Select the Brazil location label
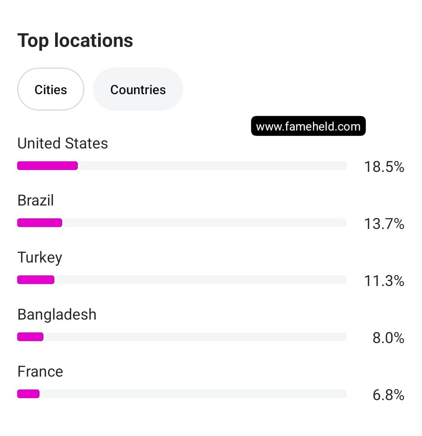The height and width of the screenshot is (436, 422). tap(36, 200)
